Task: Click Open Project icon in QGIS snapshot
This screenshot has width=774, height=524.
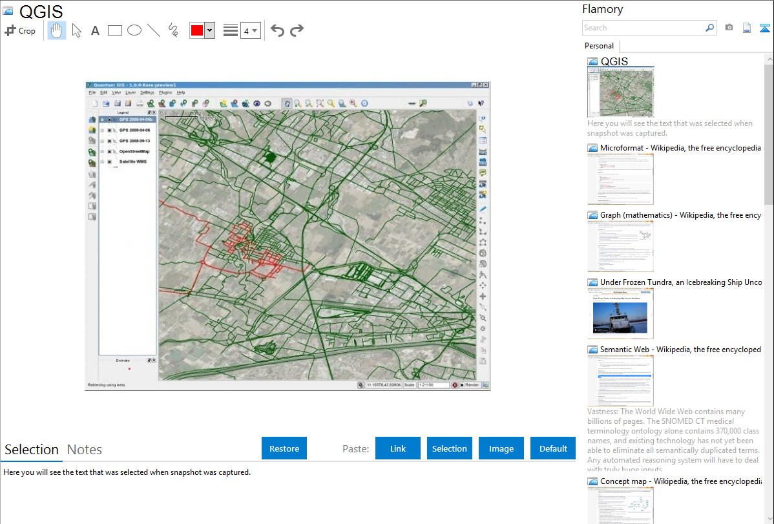Action: (x=106, y=103)
